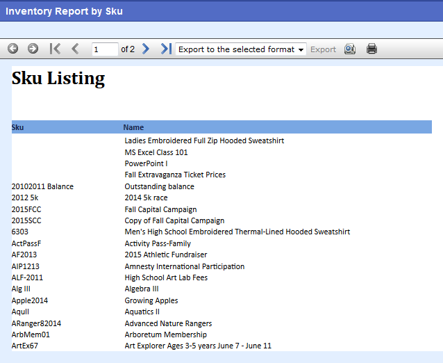
Task: Click the 'Outstanding balance' name
Action: tap(159, 186)
